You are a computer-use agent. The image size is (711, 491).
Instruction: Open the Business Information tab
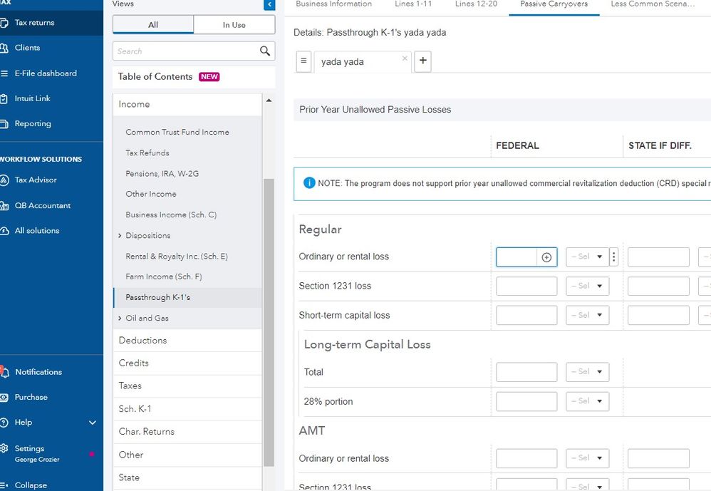(x=333, y=4)
